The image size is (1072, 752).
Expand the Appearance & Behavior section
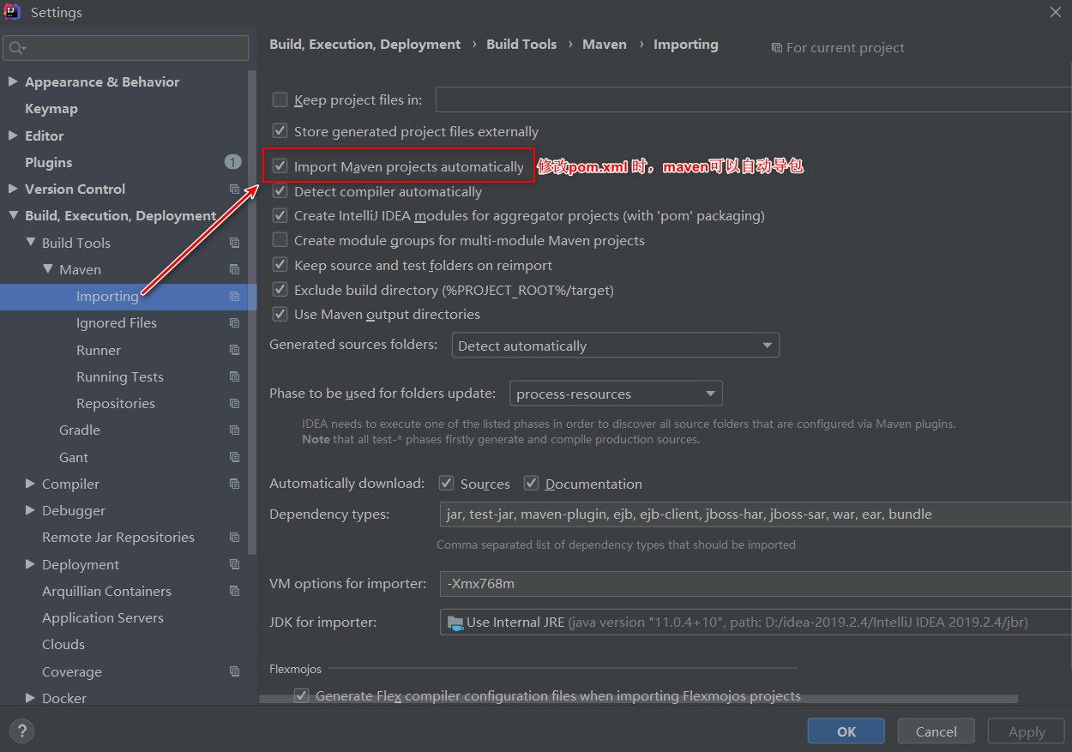pos(12,81)
